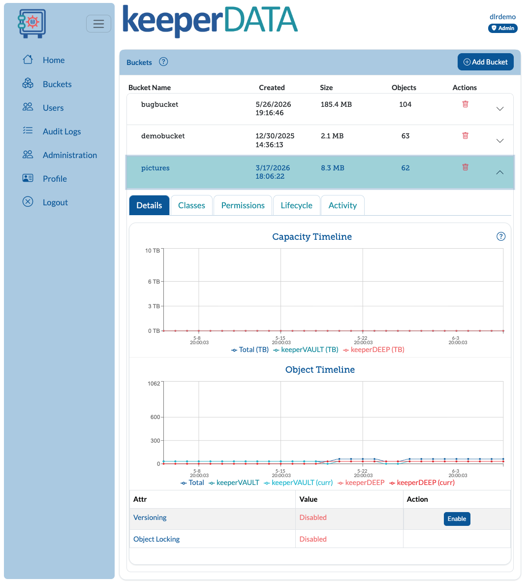Toggle the hamburger menu button
Viewport: 529px width, 582px height.
(99, 24)
